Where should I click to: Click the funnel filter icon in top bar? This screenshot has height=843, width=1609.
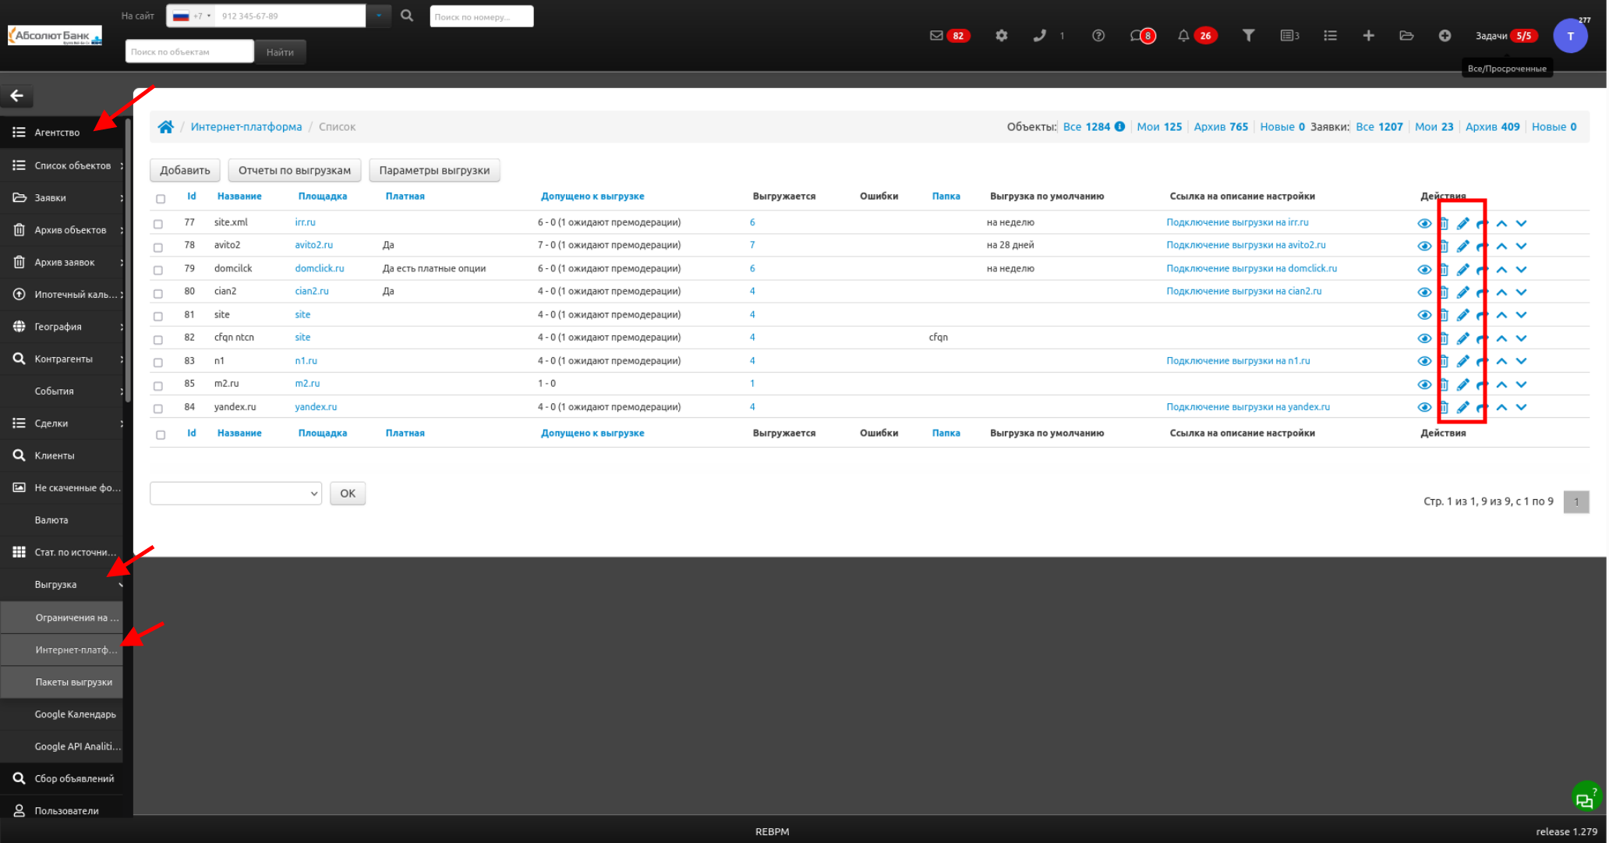point(1248,35)
